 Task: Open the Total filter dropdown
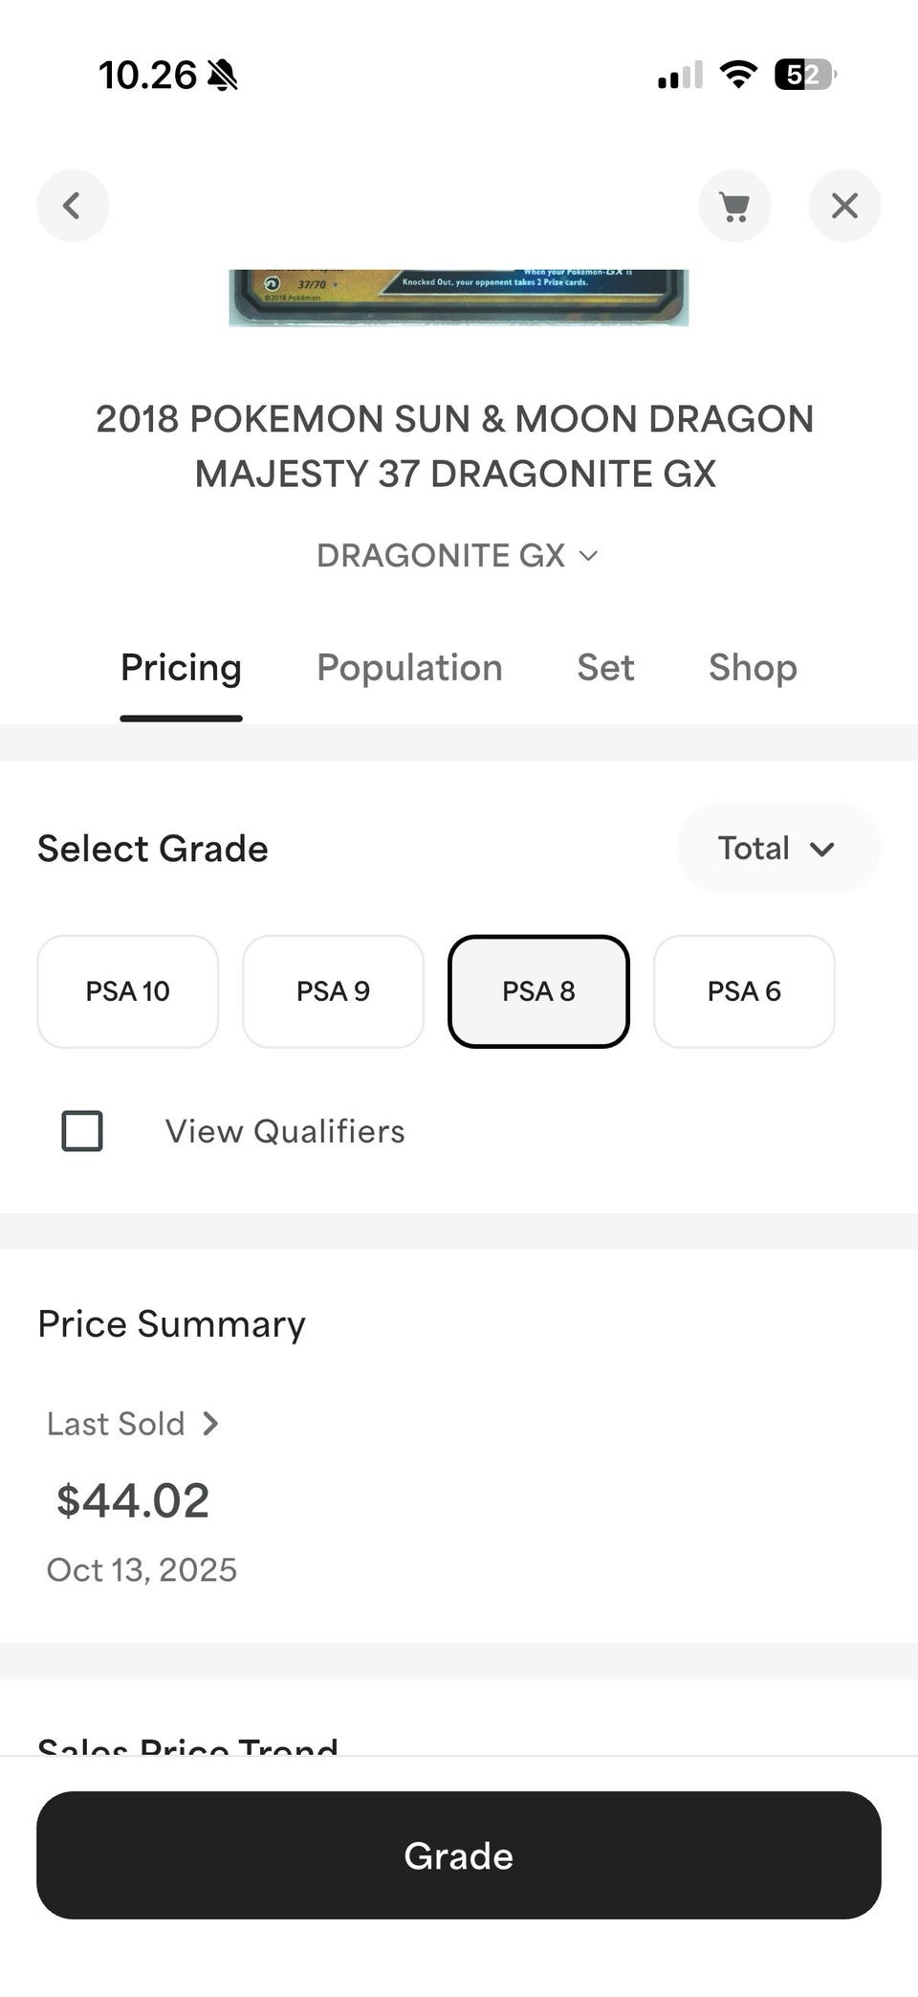pos(777,849)
